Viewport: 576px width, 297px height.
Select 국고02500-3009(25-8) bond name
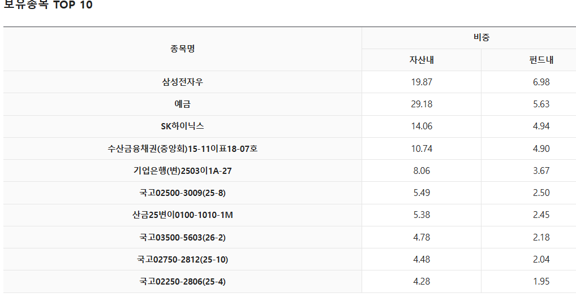coord(183,193)
